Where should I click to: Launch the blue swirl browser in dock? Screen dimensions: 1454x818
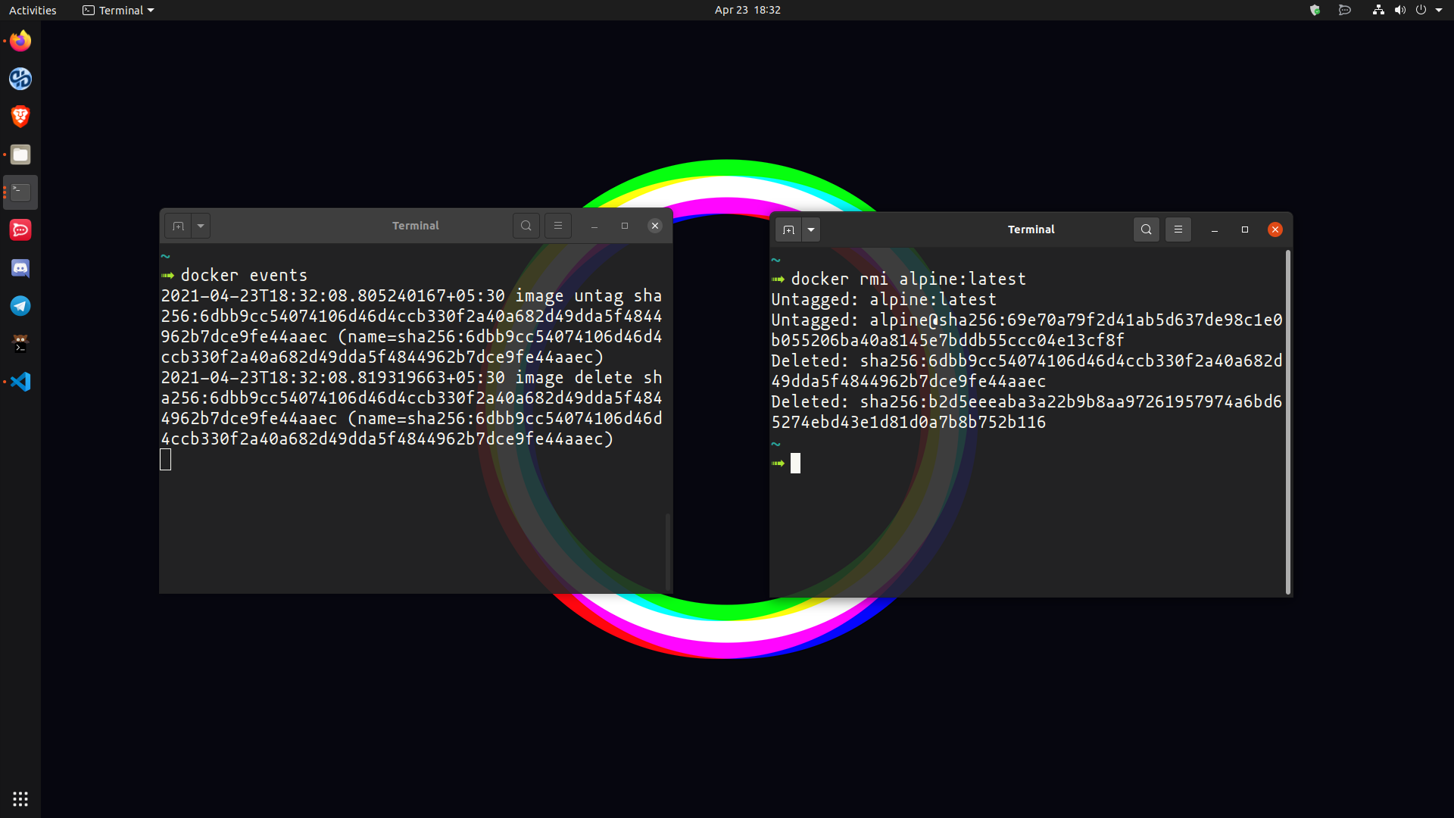20,79
